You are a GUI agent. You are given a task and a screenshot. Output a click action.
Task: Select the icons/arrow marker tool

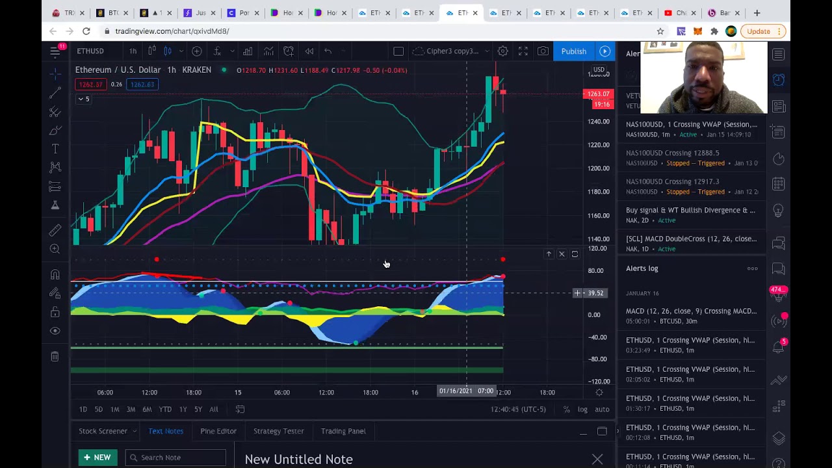coord(55,205)
